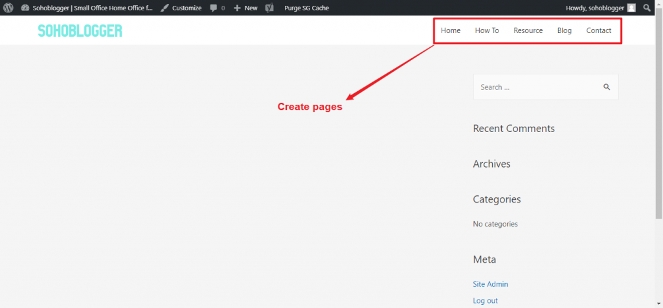Open the Sohoblogger site dashboard menu
This screenshot has width=663, height=308.
coord(87,8)
